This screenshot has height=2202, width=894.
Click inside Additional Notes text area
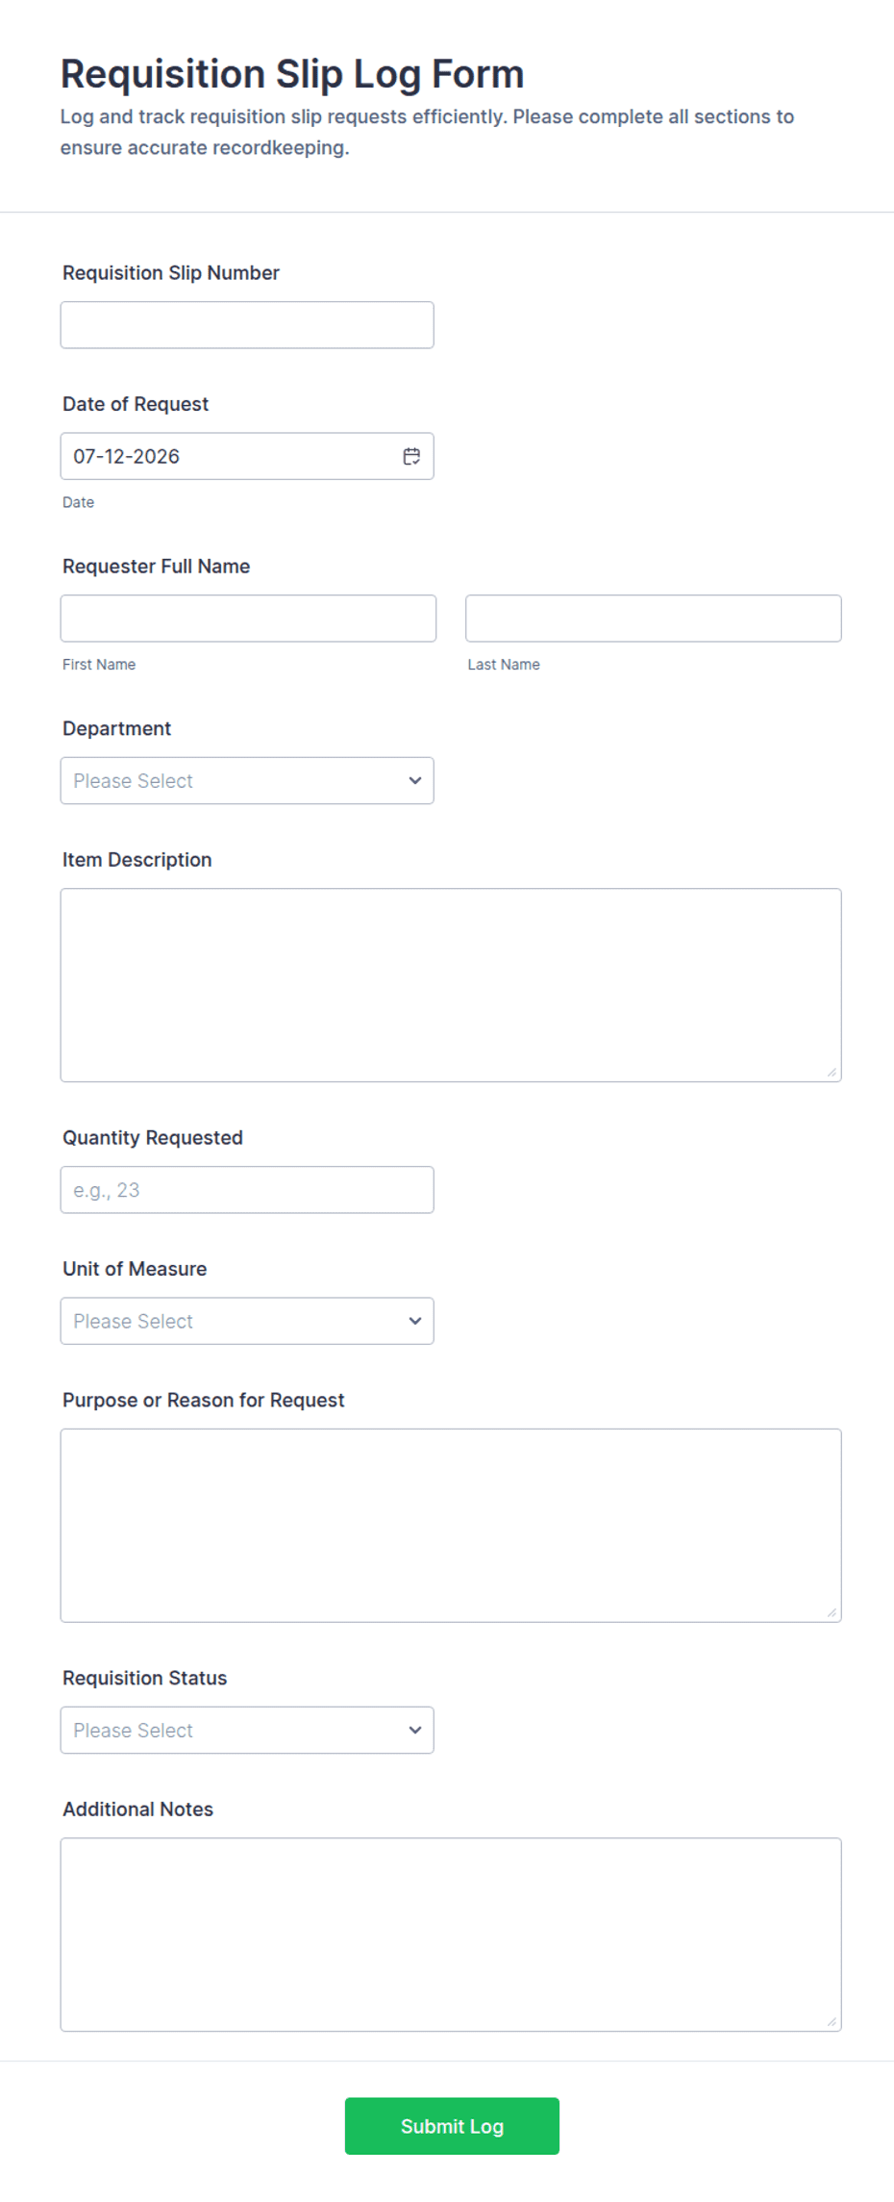pyautogui.click(x=451, y=1935)
